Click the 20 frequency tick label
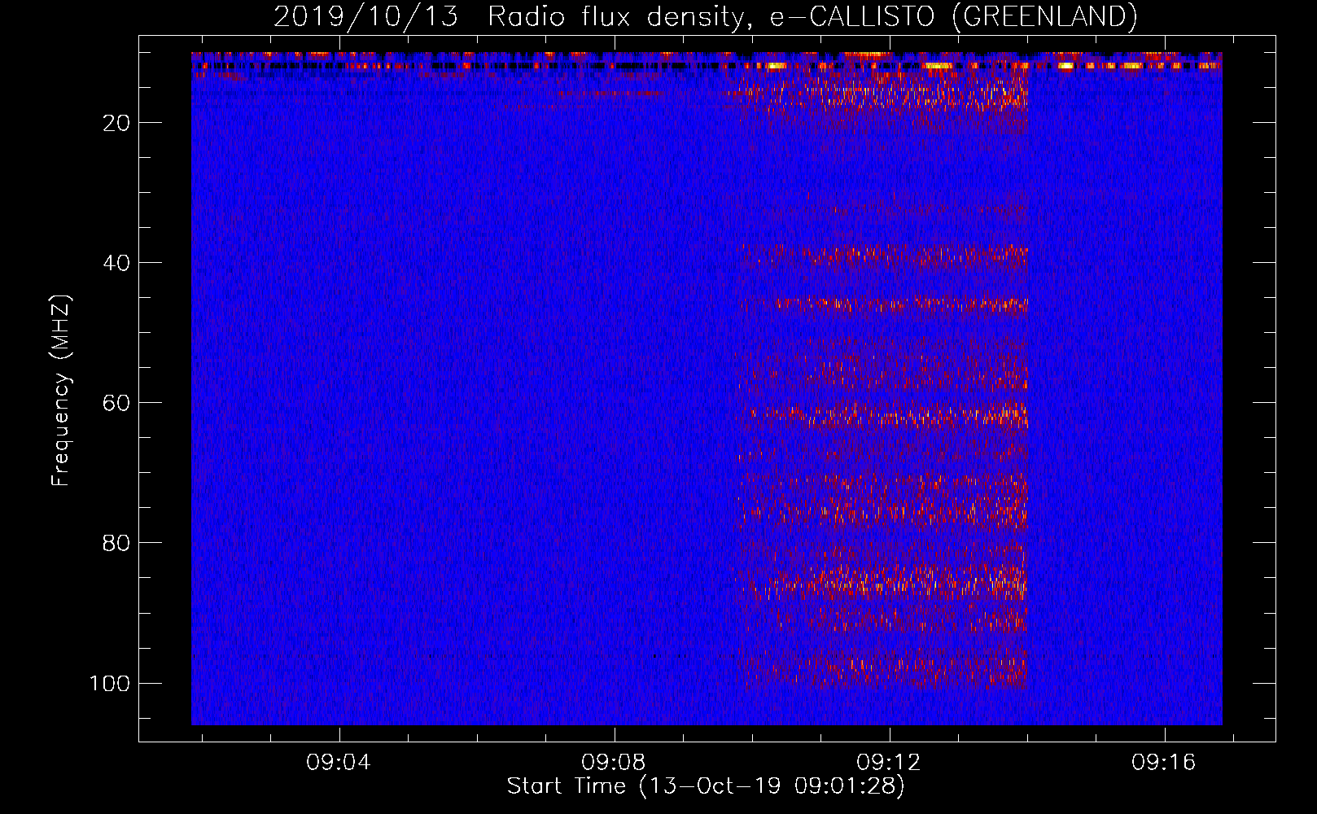 click(116, 123)
